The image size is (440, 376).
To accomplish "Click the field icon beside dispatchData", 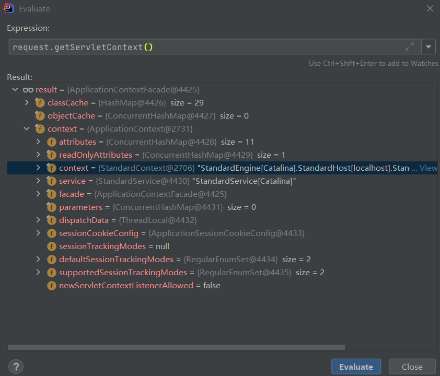I will click(51, 220).
